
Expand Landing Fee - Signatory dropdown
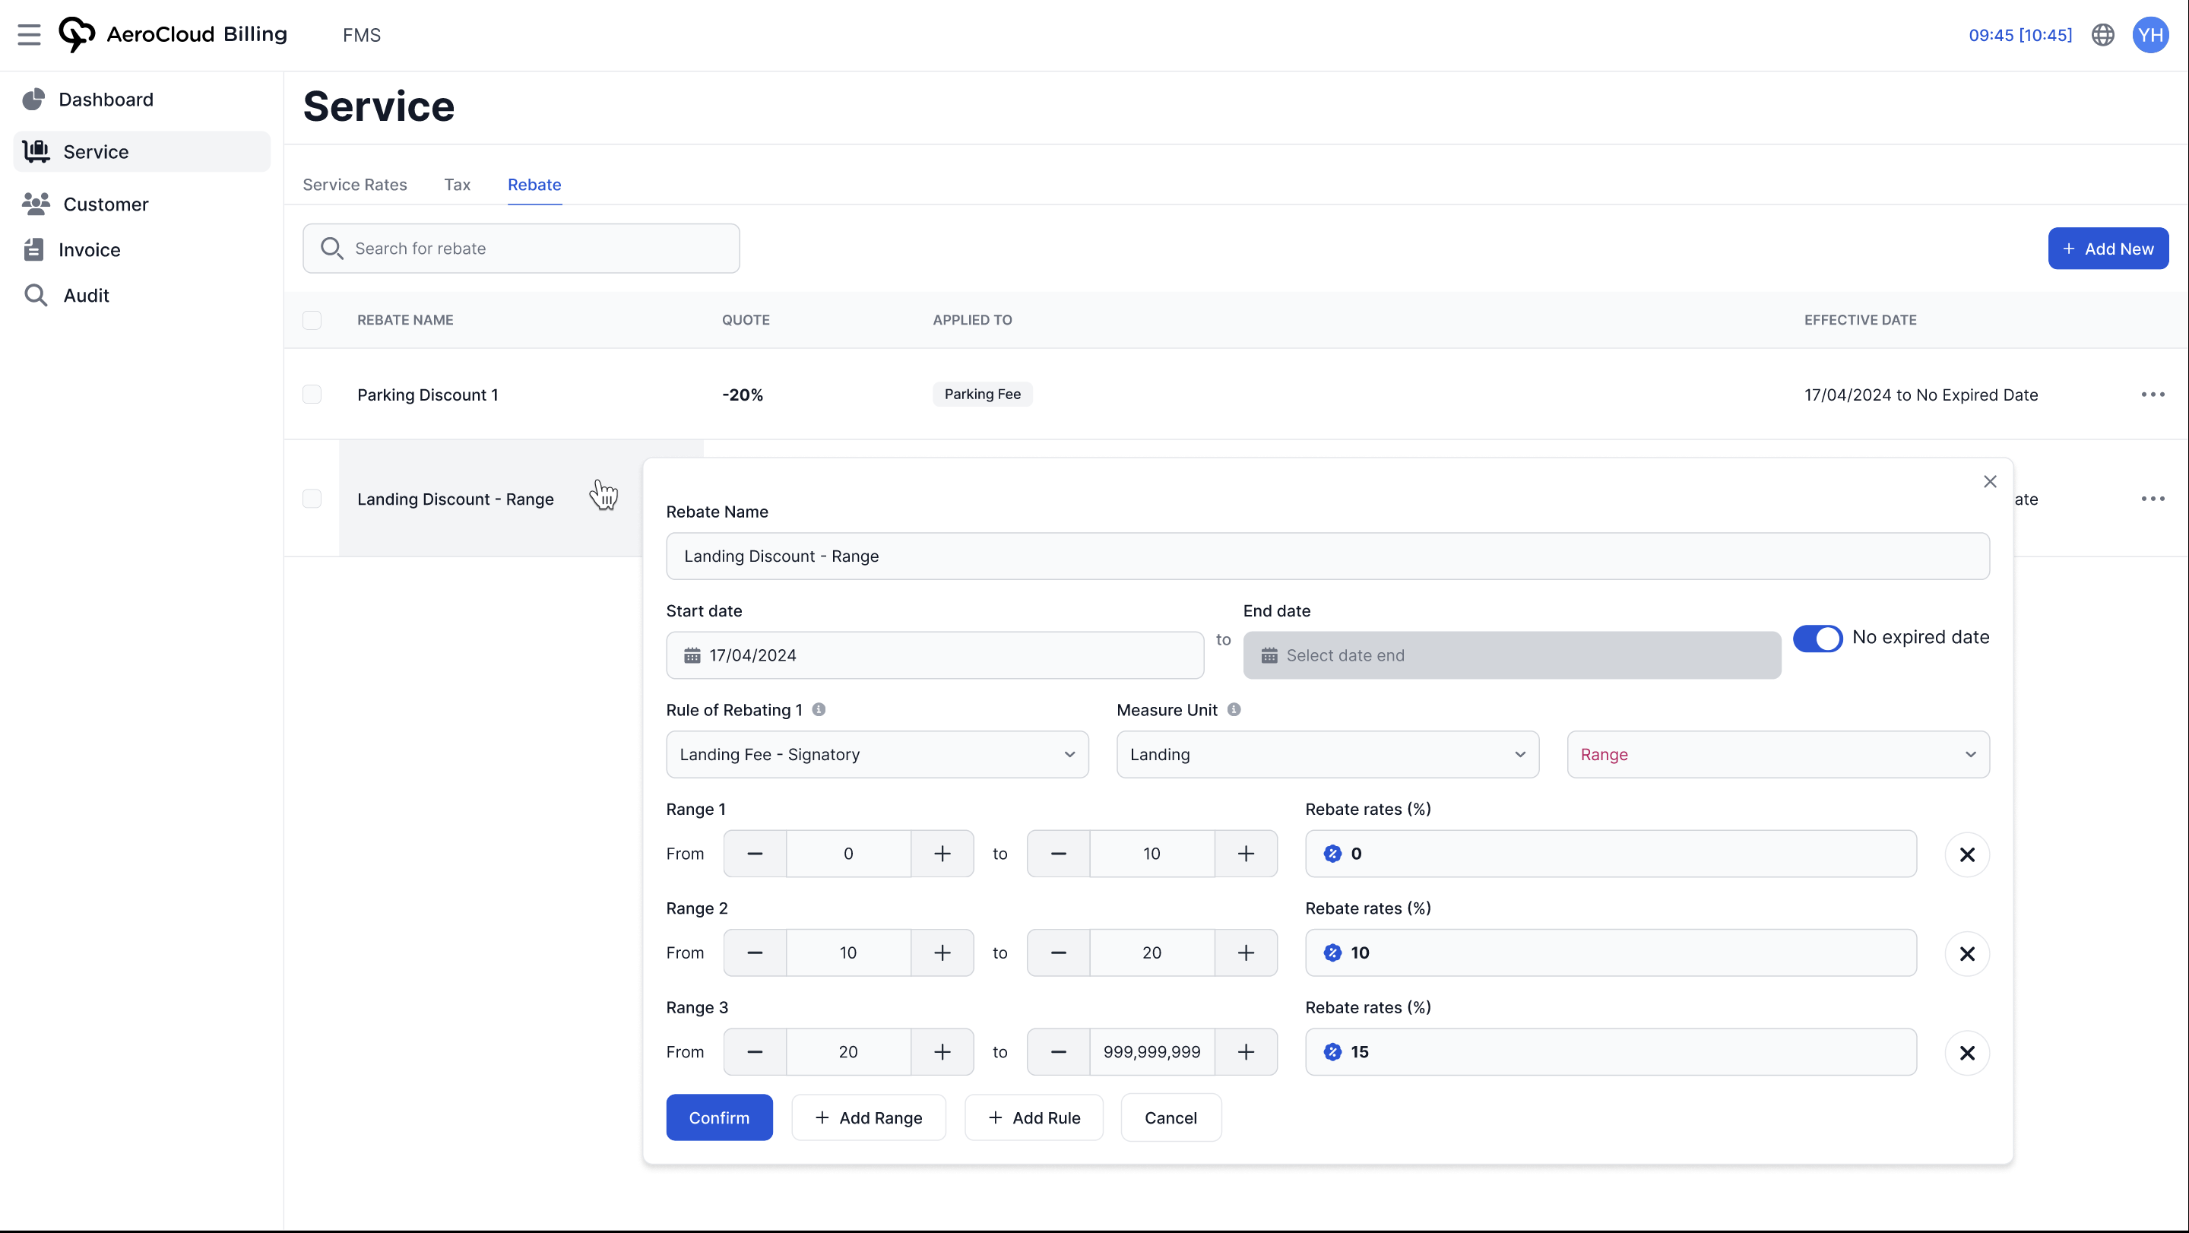tap(876, 755)
